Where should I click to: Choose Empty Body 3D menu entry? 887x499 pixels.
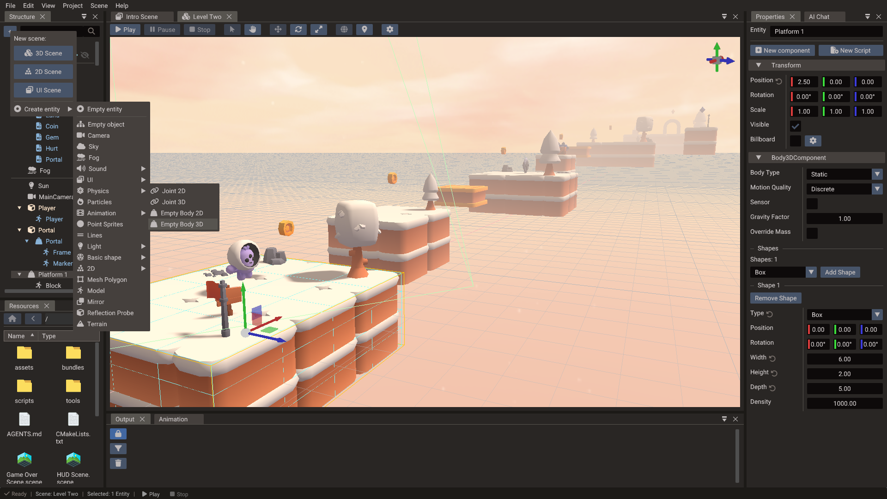click(183, 224)
